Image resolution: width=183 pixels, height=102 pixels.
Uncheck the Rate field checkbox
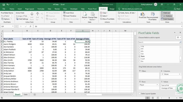click(x=139, y=56)
